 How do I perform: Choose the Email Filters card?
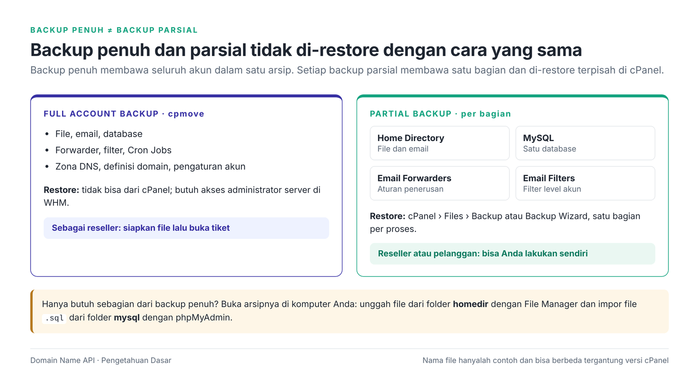coord(585,183)
